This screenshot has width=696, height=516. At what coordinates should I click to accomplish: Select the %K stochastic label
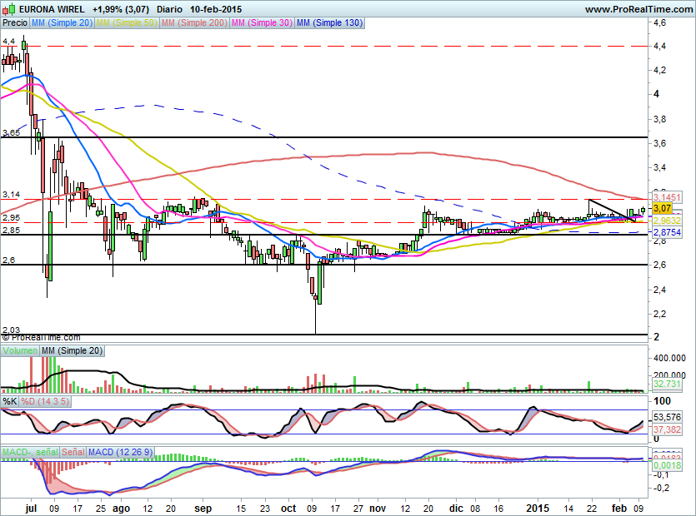pyautogui.click(x=10, y=402)
